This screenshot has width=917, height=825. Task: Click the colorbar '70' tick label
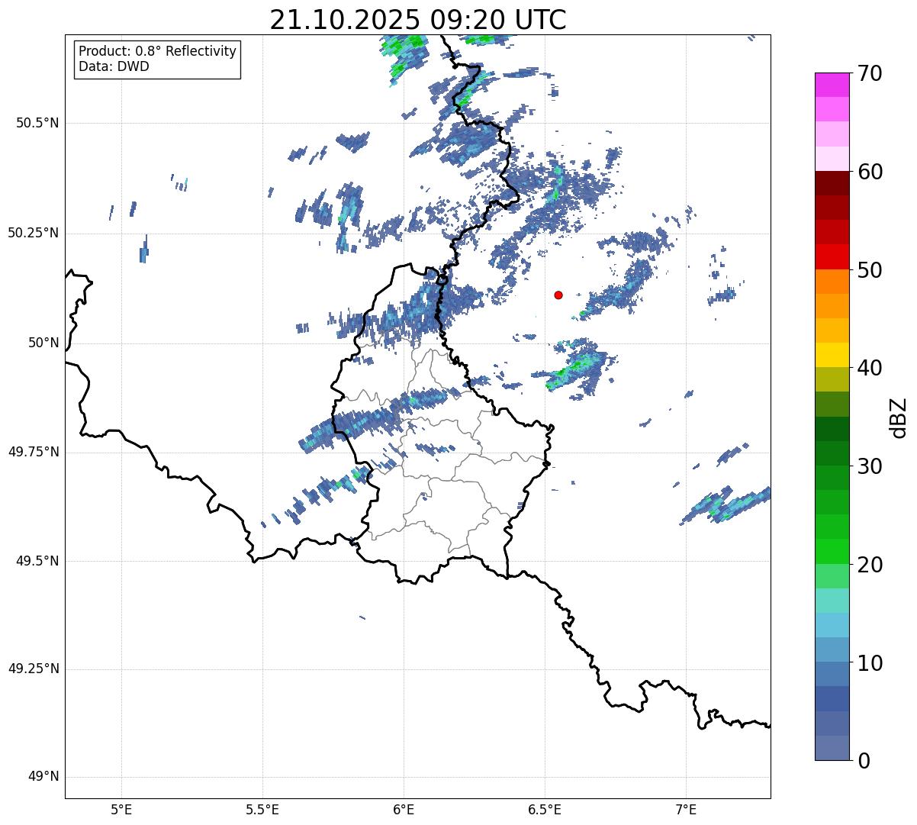pyautogui.click(x=870, y=73)
